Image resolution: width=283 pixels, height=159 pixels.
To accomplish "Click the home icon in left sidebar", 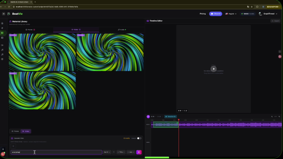I will [x=2, y=23].
